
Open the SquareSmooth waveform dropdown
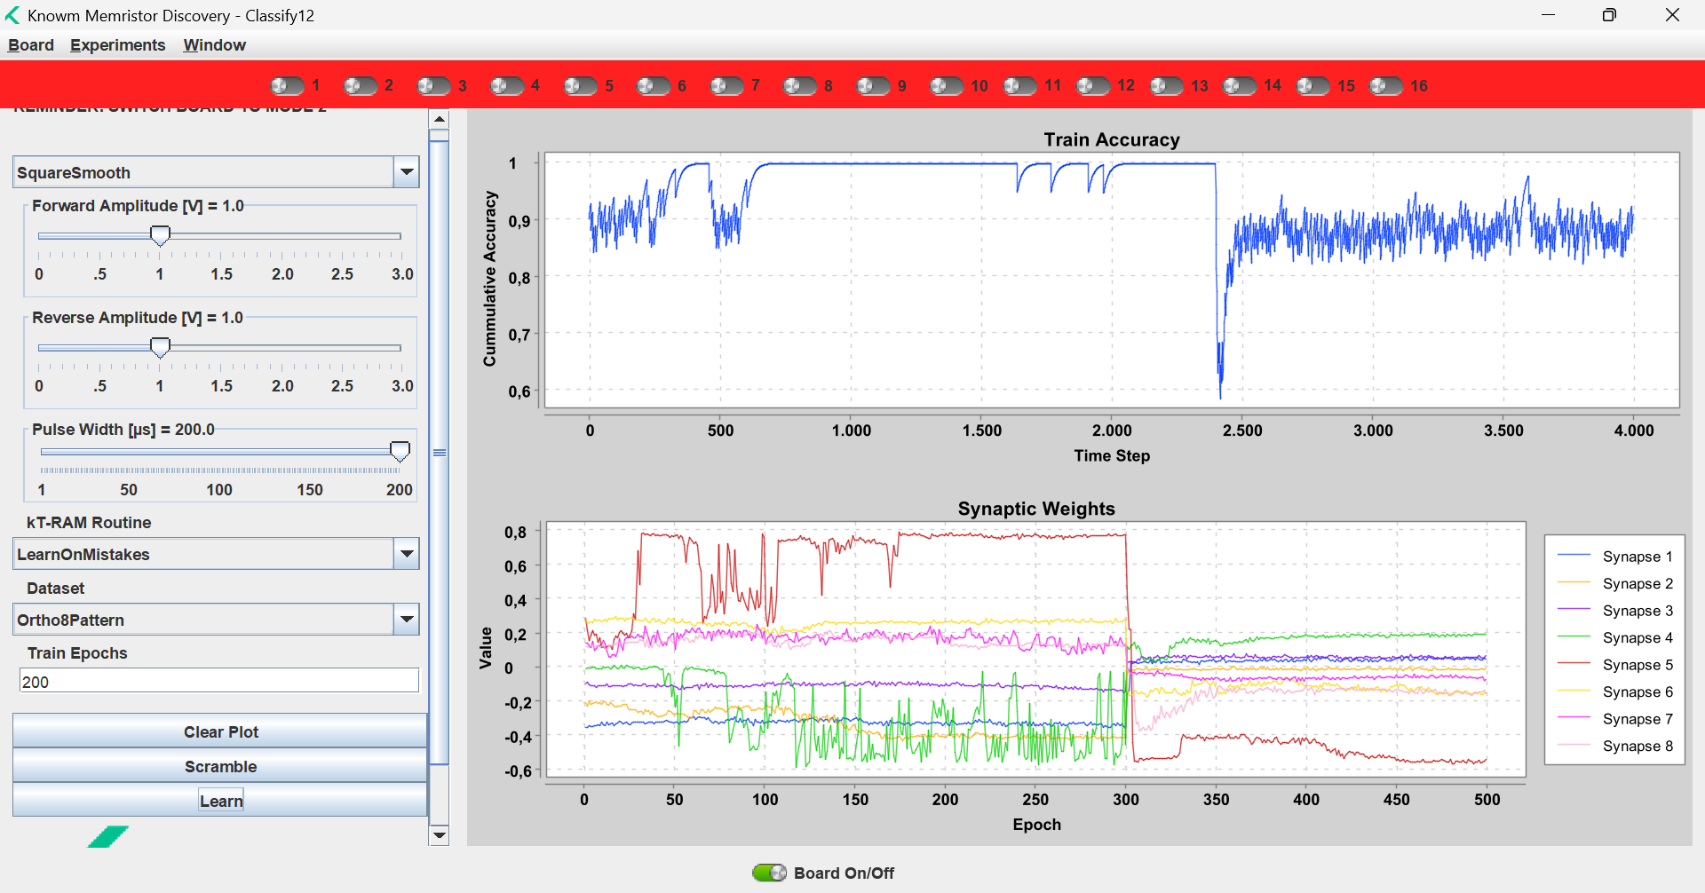point(407,172)
